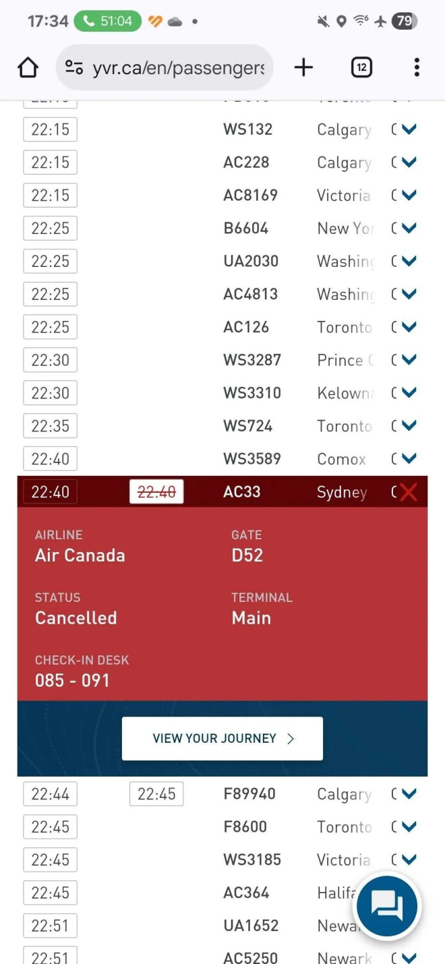Open the live chat bubble icon
The height and width of the screenshot is (964, 445).
tap(387, 906)
